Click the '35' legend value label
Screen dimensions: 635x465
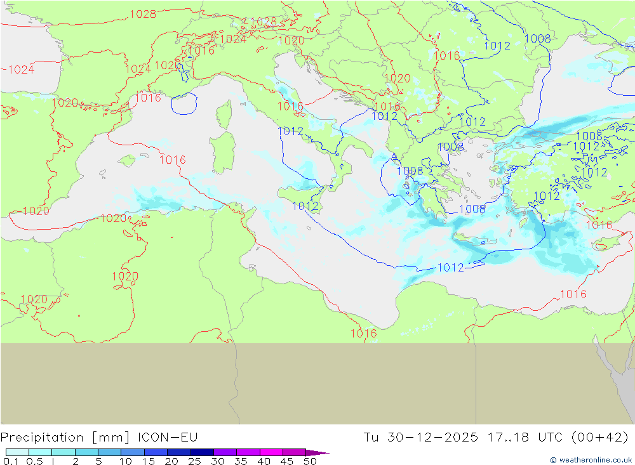241,461
